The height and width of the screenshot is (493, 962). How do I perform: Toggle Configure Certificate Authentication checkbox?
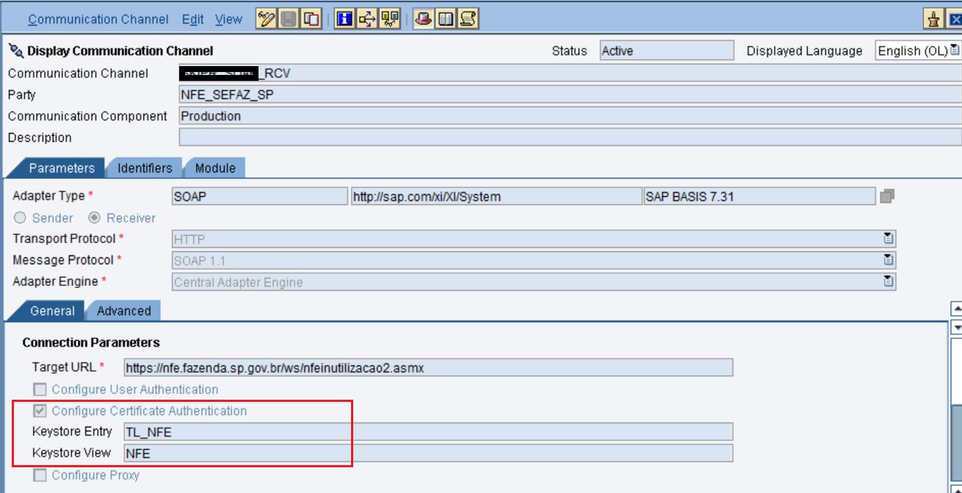coord(40,411)
